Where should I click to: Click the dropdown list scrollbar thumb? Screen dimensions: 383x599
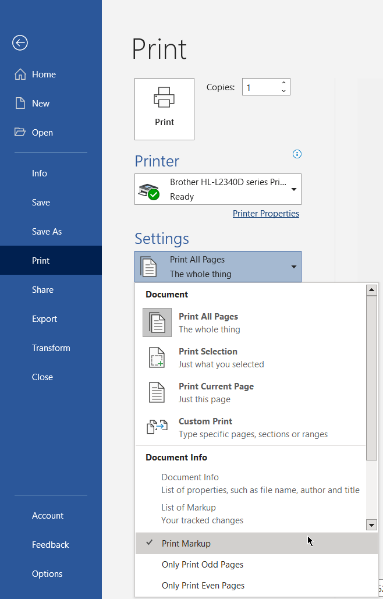click(371, 378)
